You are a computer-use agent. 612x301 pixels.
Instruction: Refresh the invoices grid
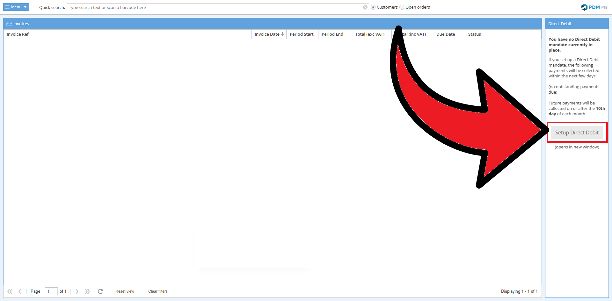pos(100,291)
